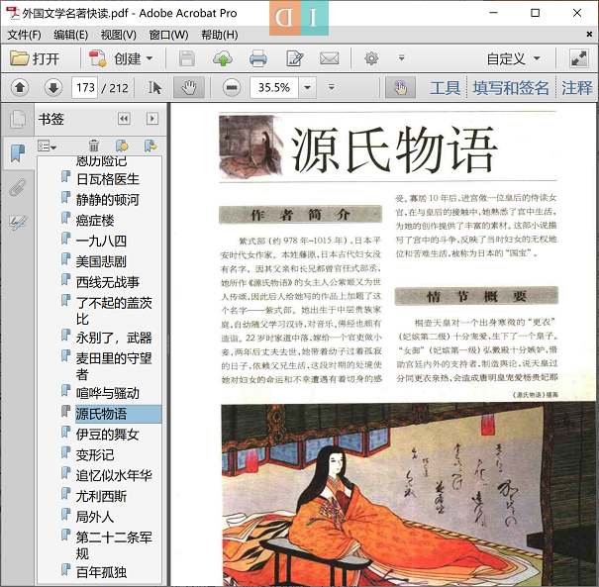Click the zoom value field 35.5%
Viewport: 599px width, 587px height.
274,88
